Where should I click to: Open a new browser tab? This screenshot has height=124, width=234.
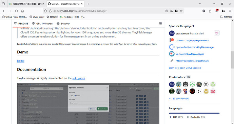point(88,4)
